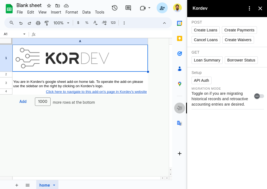Activate the paint format tool
The image size is (267, 189).
coord(47,23)
